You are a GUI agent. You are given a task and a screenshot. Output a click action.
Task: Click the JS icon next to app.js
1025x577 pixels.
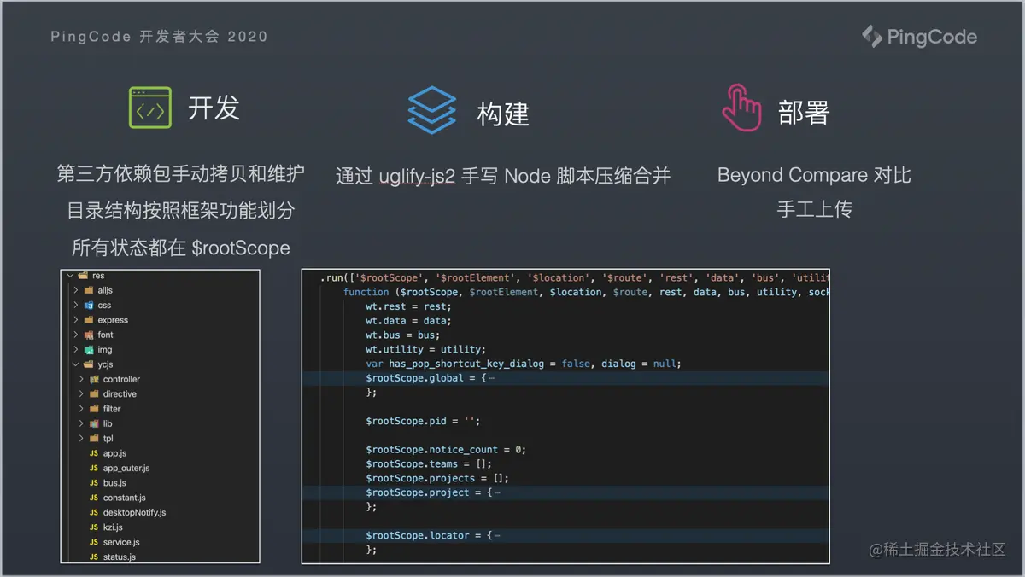tap(94, 453)
